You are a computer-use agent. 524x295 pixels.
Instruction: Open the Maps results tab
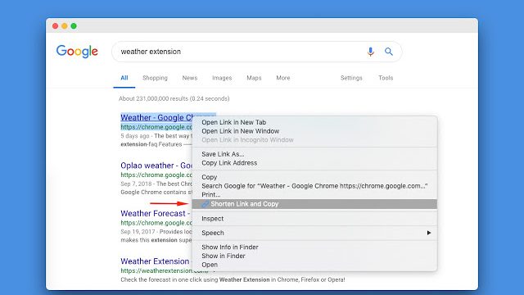pyautogui.click(x=254, y=78)
